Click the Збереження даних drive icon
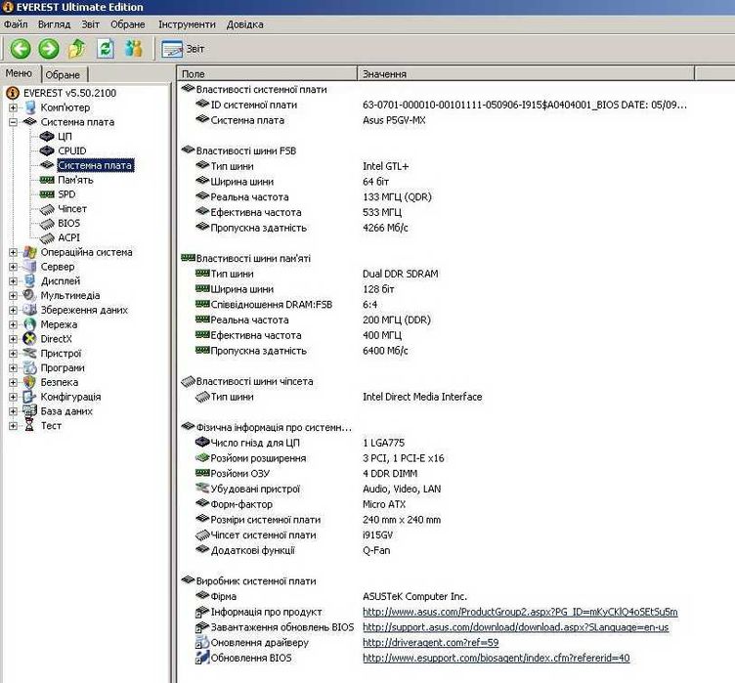Screen dimensions: 735x683 [30, 310]
